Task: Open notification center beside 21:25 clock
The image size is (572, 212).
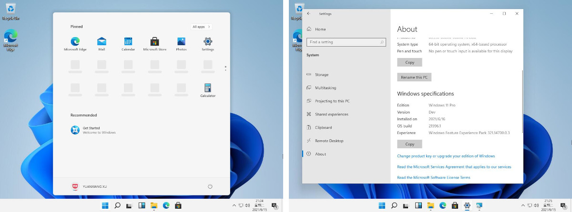Action: point(563,205)
